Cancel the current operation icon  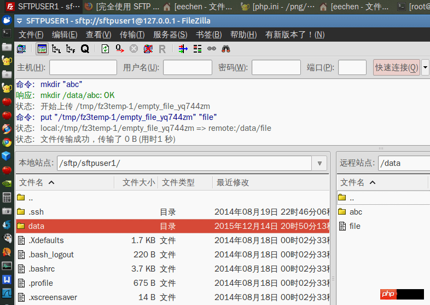(133, 49)
